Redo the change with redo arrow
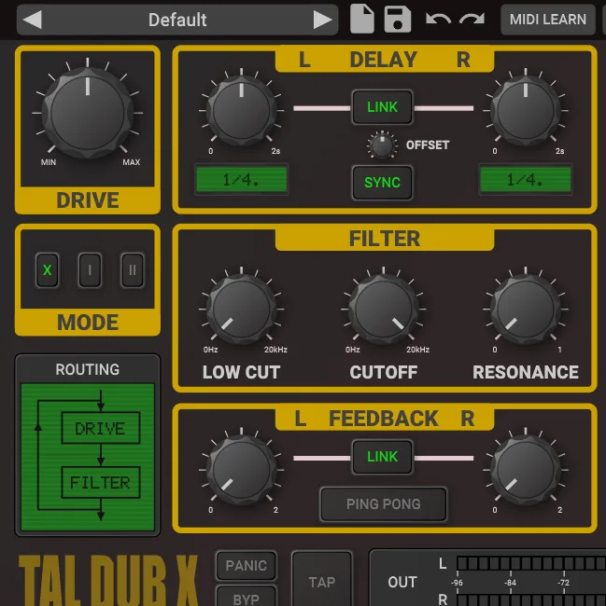This screenshot has height=606, width=606. (472, 19)
